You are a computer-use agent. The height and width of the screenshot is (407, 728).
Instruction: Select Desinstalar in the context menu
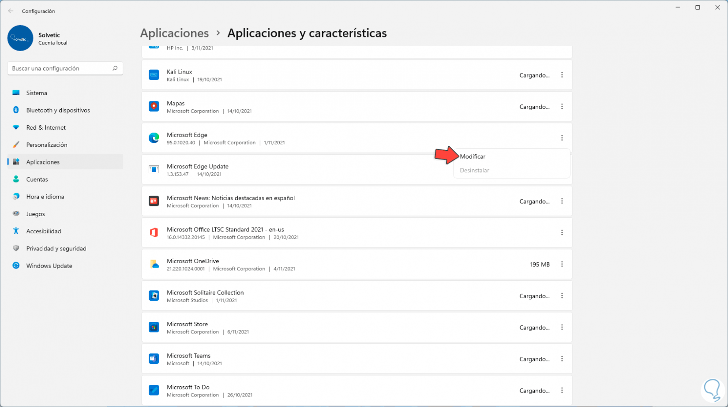(474, 170)
